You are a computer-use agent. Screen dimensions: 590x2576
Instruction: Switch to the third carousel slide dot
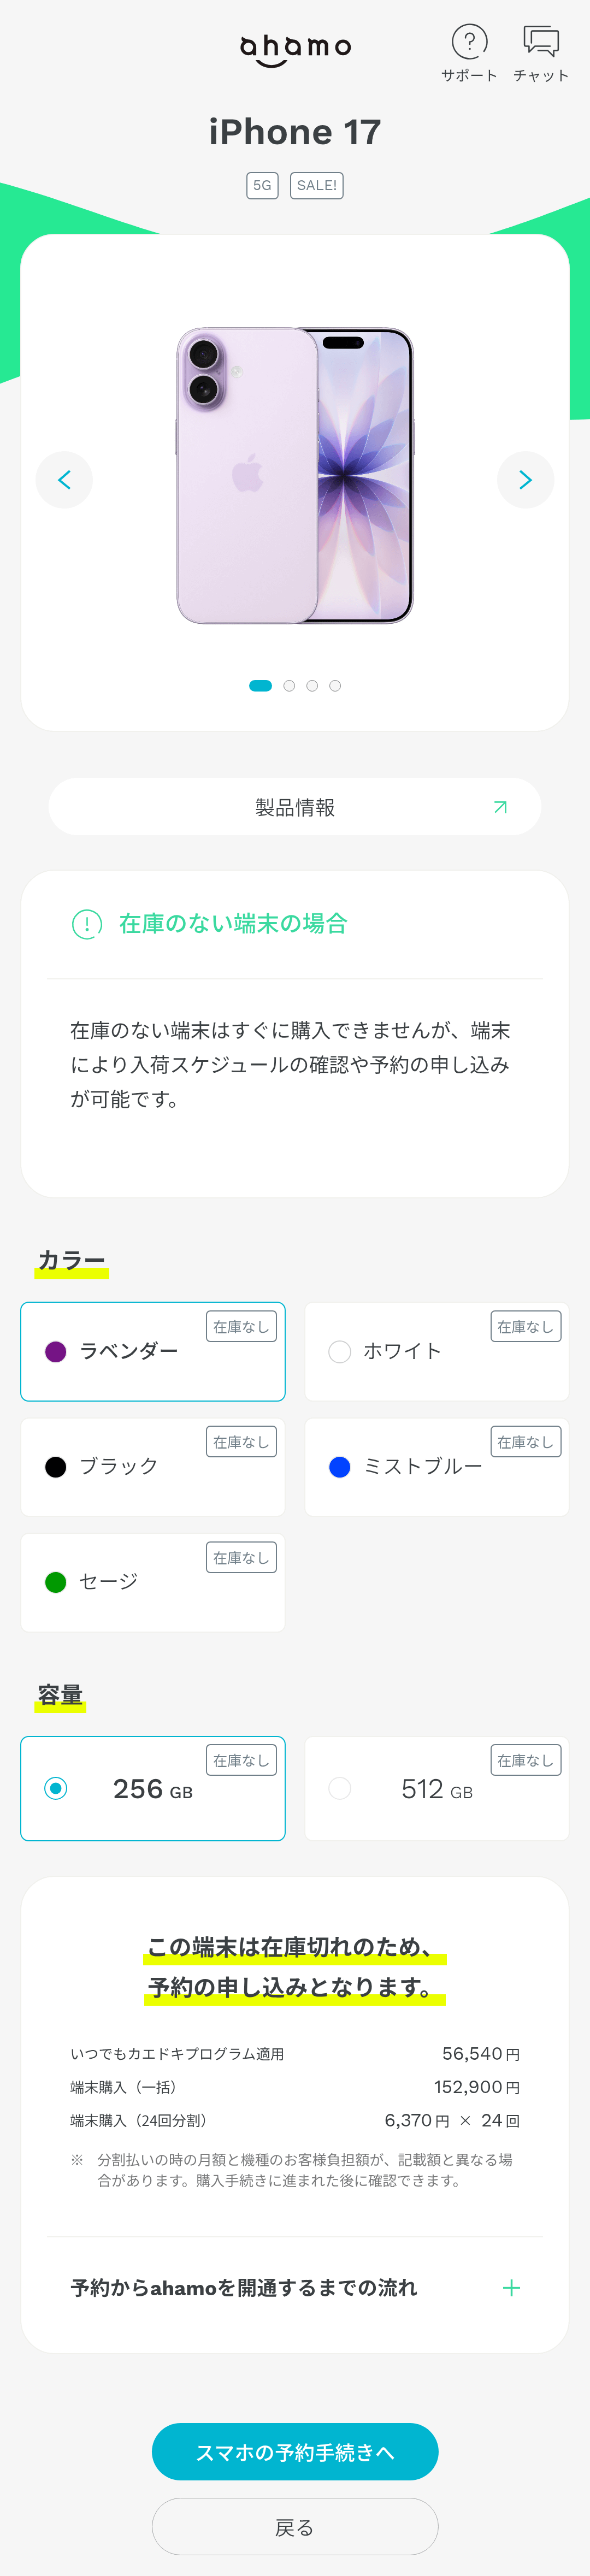pos(312,686)
